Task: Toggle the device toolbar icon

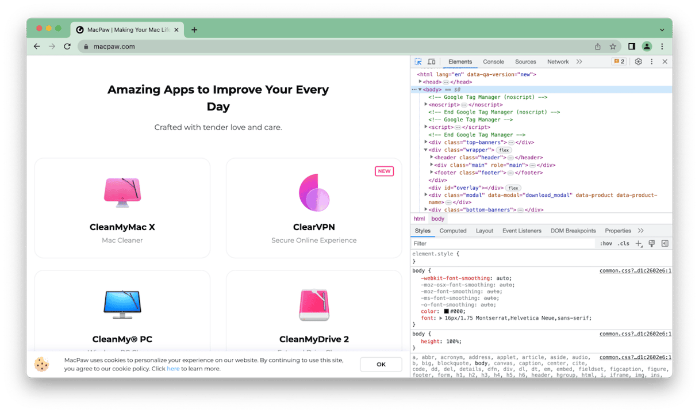Action: [431, 62]
